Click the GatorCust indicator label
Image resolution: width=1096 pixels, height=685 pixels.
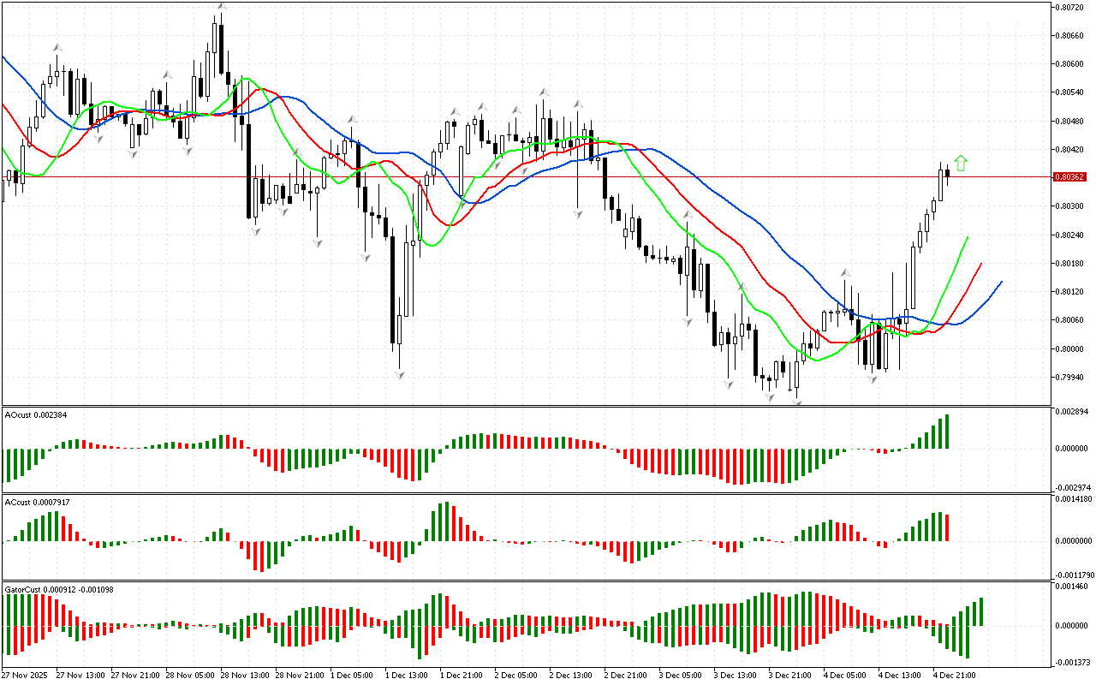tap(59, 589)
